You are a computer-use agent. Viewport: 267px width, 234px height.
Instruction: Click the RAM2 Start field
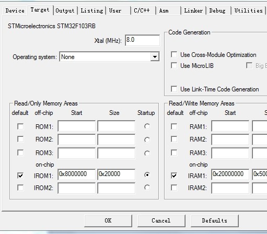click(230, 139)
